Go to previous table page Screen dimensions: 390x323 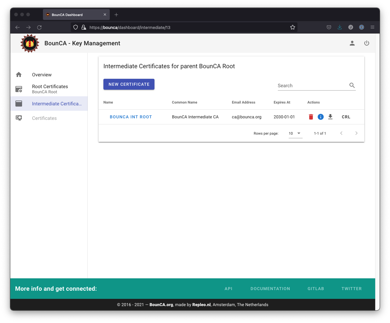(x=341, y=133)
